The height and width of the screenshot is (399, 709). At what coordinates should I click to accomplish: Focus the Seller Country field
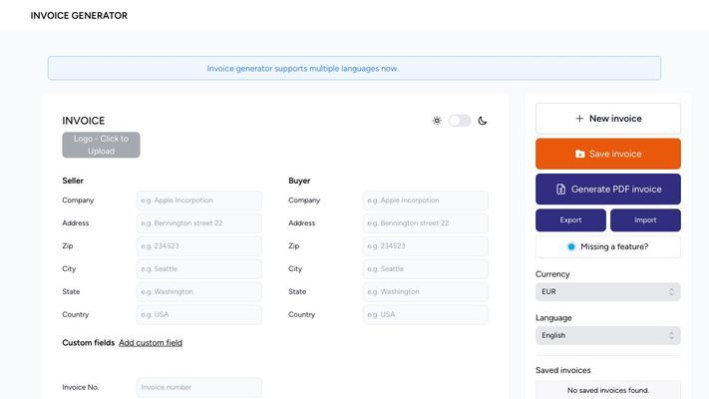199,314
